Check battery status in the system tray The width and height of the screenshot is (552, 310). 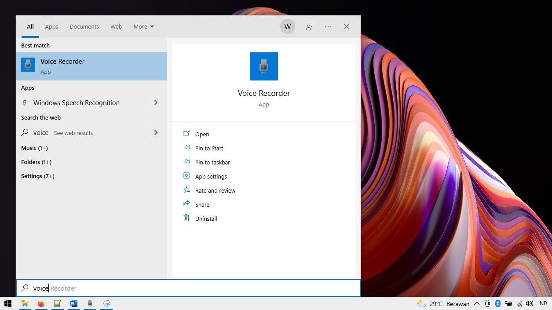pos(508,303)
